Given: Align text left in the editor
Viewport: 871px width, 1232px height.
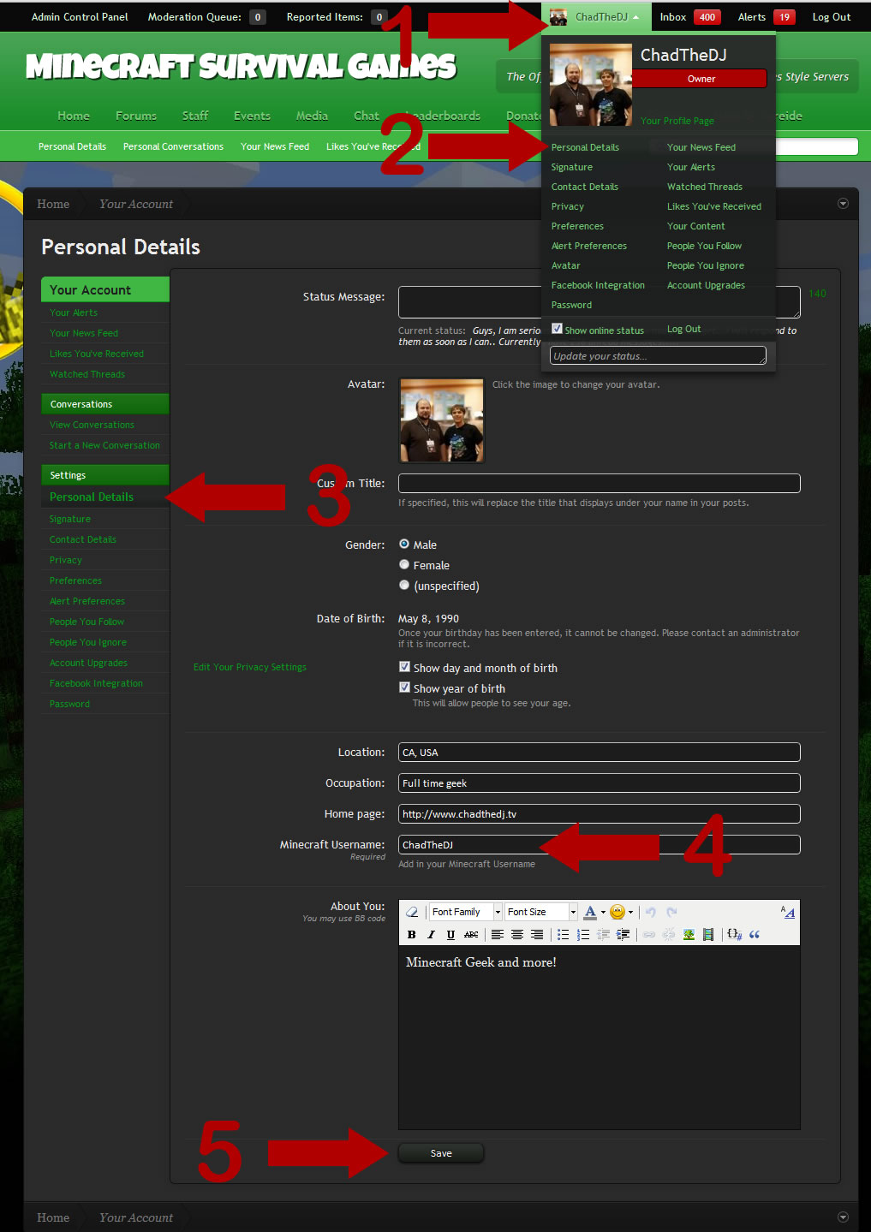Looking at the screenshot, I should coord(497,934).
